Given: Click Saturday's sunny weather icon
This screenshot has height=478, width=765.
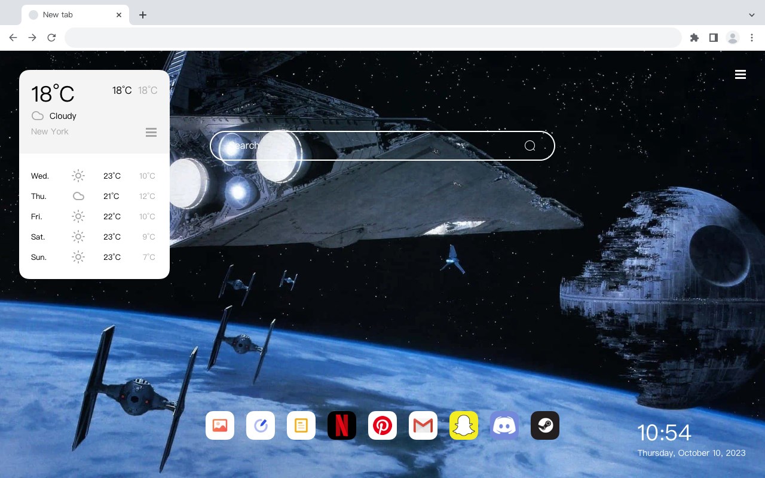Looking at the screenshot, I should click(78, 237).
